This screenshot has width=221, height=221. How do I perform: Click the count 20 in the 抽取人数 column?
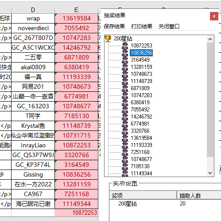(x=182, y=204)
